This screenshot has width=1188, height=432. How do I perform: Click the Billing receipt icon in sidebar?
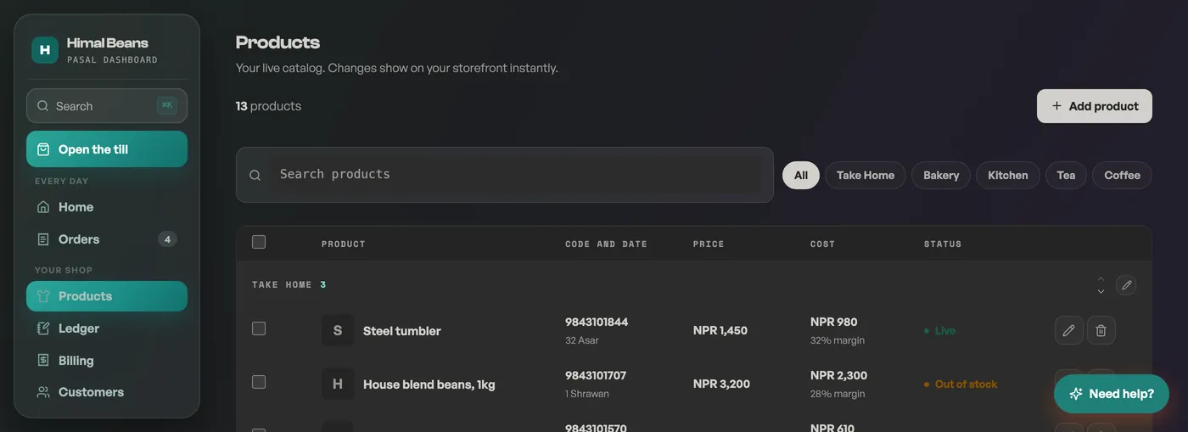click(x=43, y=361)
